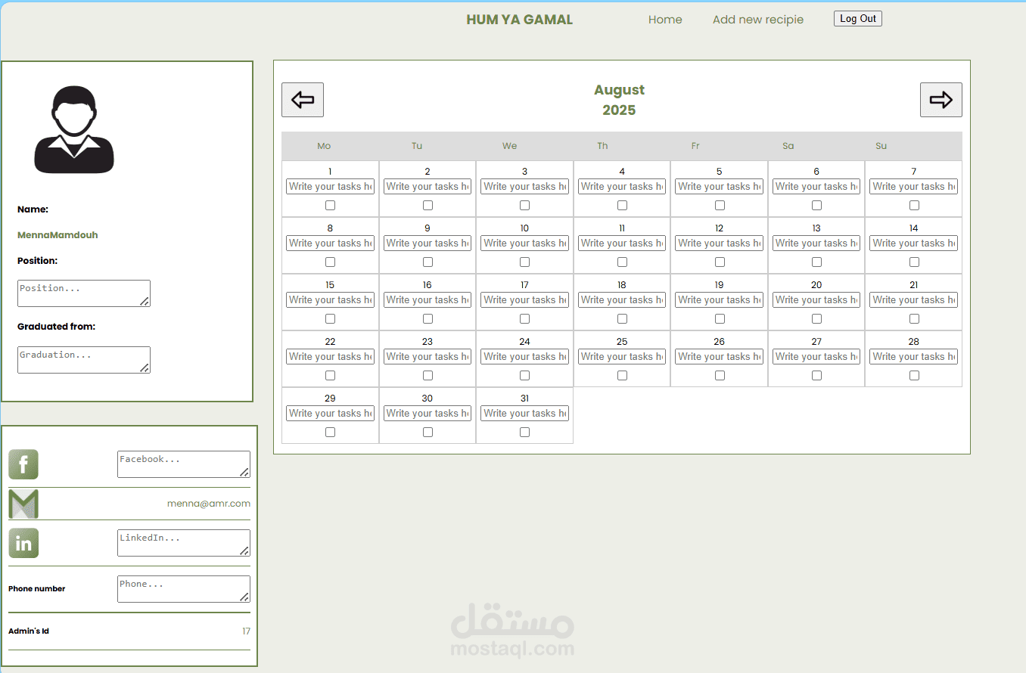Click the HUM YA GAMAL site title
The width and height of the screenshot is (1026, 673).
pos(520,20)
